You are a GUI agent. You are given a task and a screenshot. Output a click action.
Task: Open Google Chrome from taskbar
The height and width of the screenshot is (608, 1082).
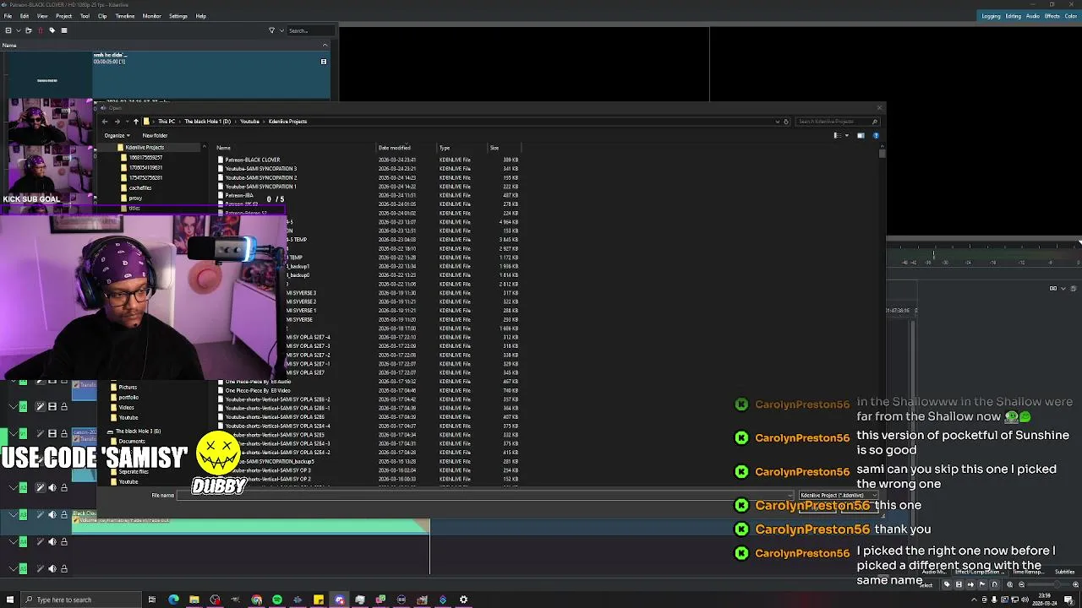[256, 600]
